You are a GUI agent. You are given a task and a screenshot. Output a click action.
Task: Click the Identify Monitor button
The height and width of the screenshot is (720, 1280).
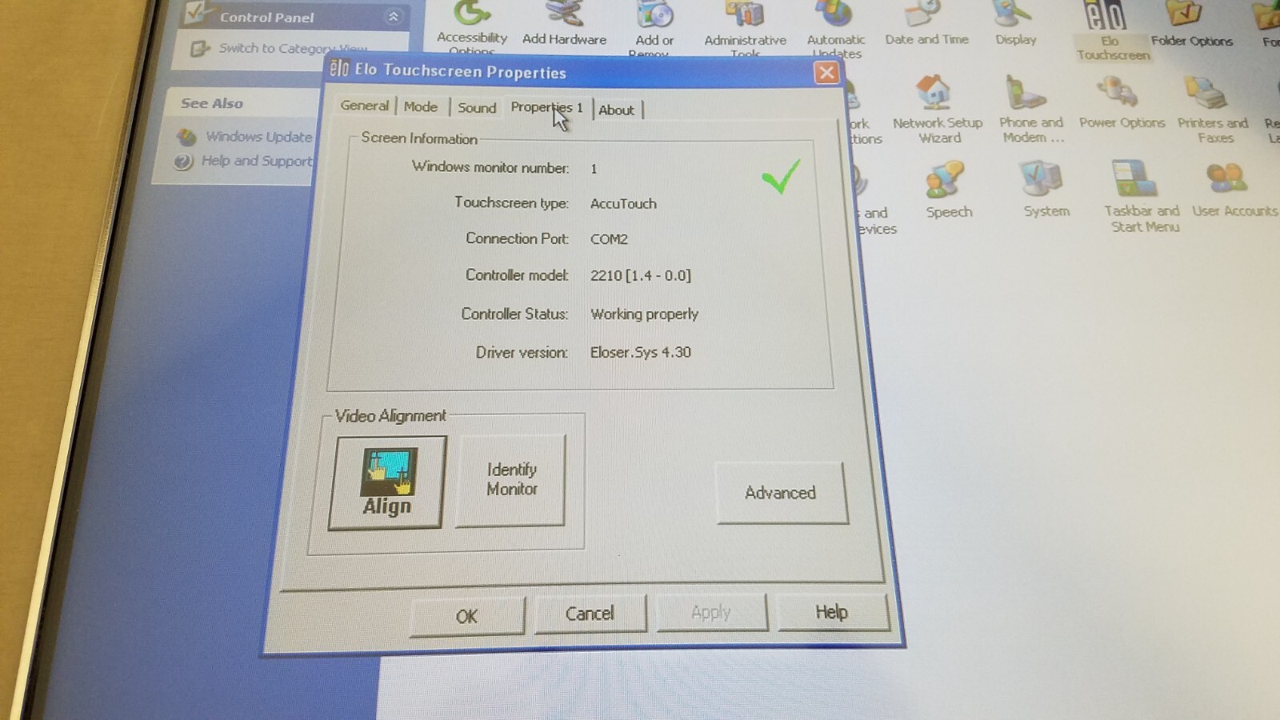click(x=511, y=479)
